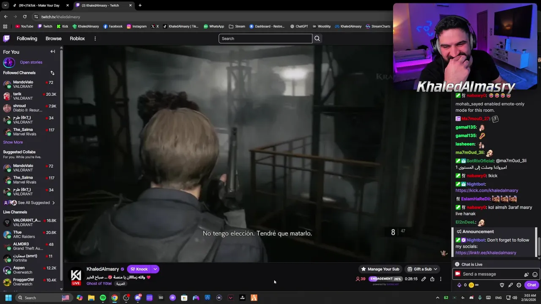Click the Open stories link
This screenshot has height=304, width=541.
tap(31, 62)
